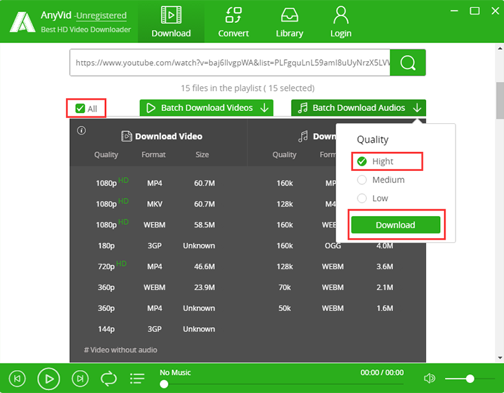504x393 pixels.
Task: Select 50k WEBM 1.6M audio row
Action: pyautogui.click(x=336, y=308)
